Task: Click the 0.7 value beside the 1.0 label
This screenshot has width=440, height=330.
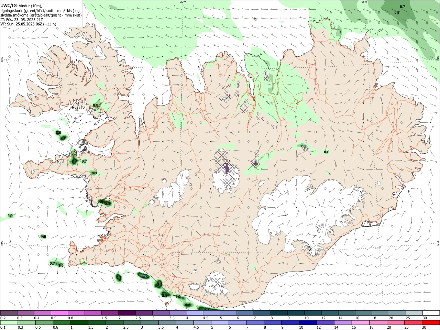Action: 52,263
